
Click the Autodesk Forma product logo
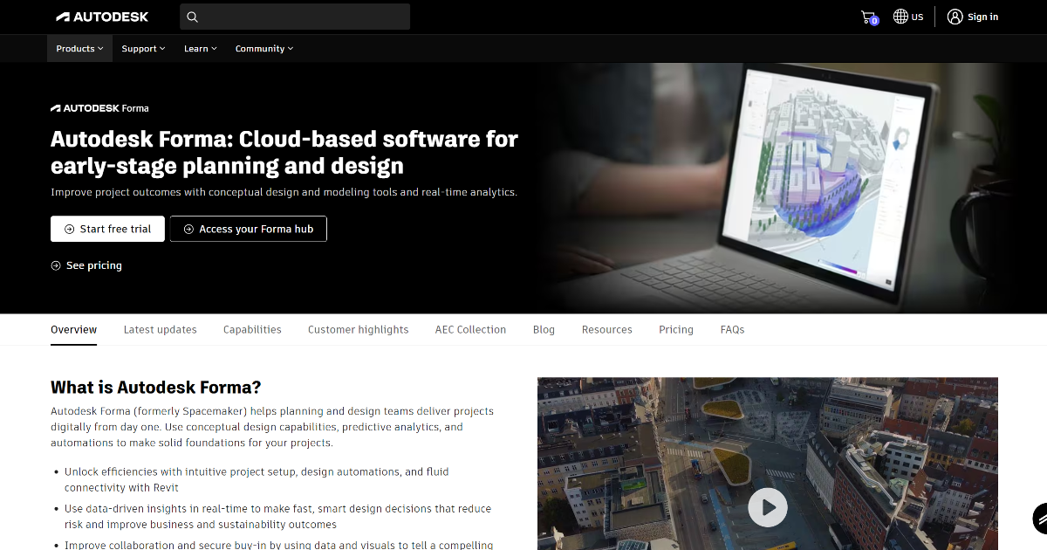point(99,107)
